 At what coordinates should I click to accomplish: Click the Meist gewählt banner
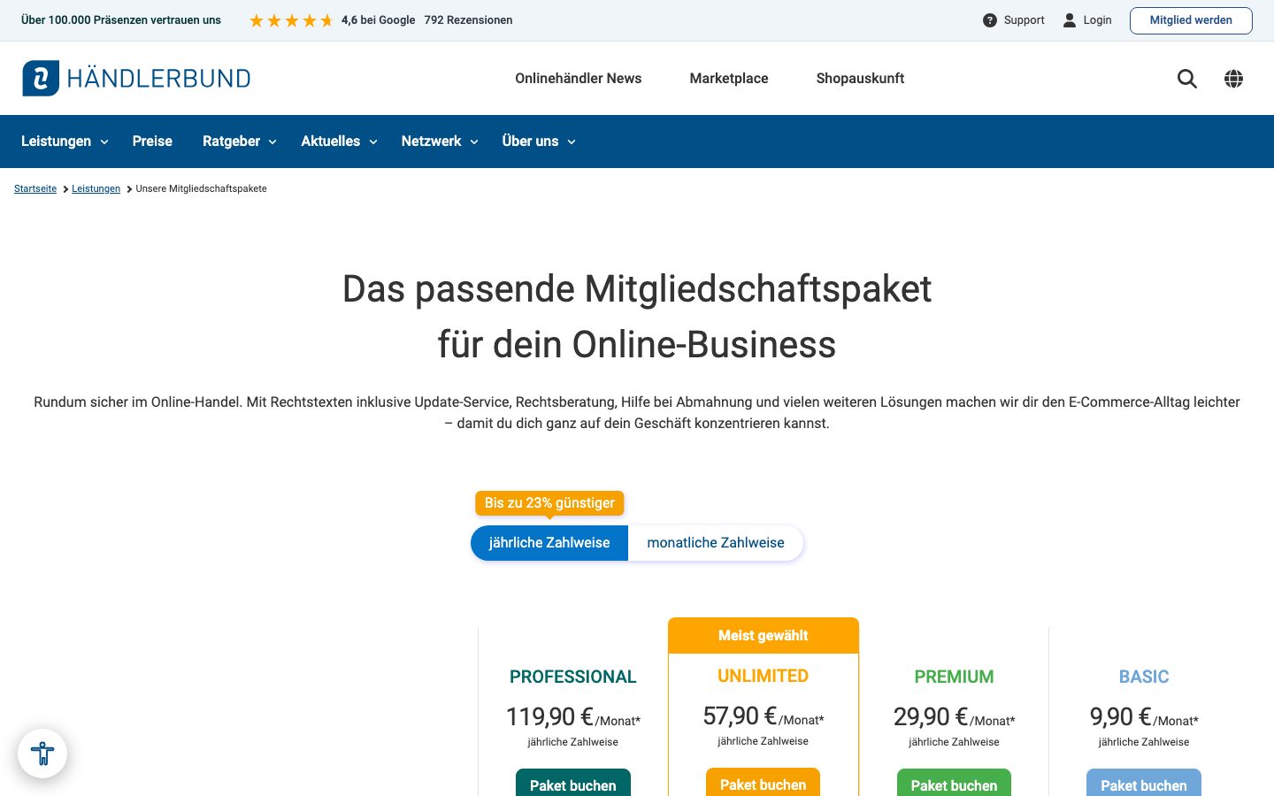pos(764,636)
